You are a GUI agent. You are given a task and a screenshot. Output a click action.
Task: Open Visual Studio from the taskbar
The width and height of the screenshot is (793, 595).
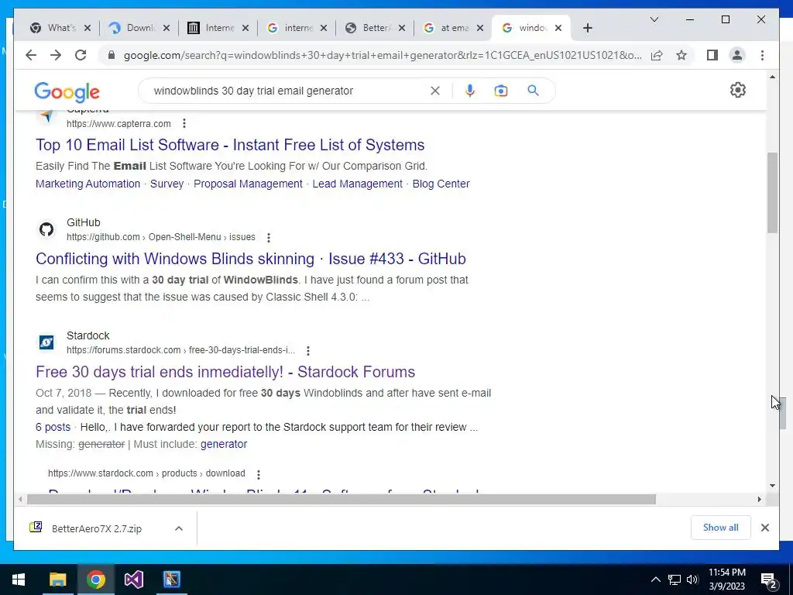point(133,580)
